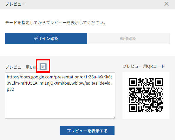Click the preview QR code image

tap(146, 95)
